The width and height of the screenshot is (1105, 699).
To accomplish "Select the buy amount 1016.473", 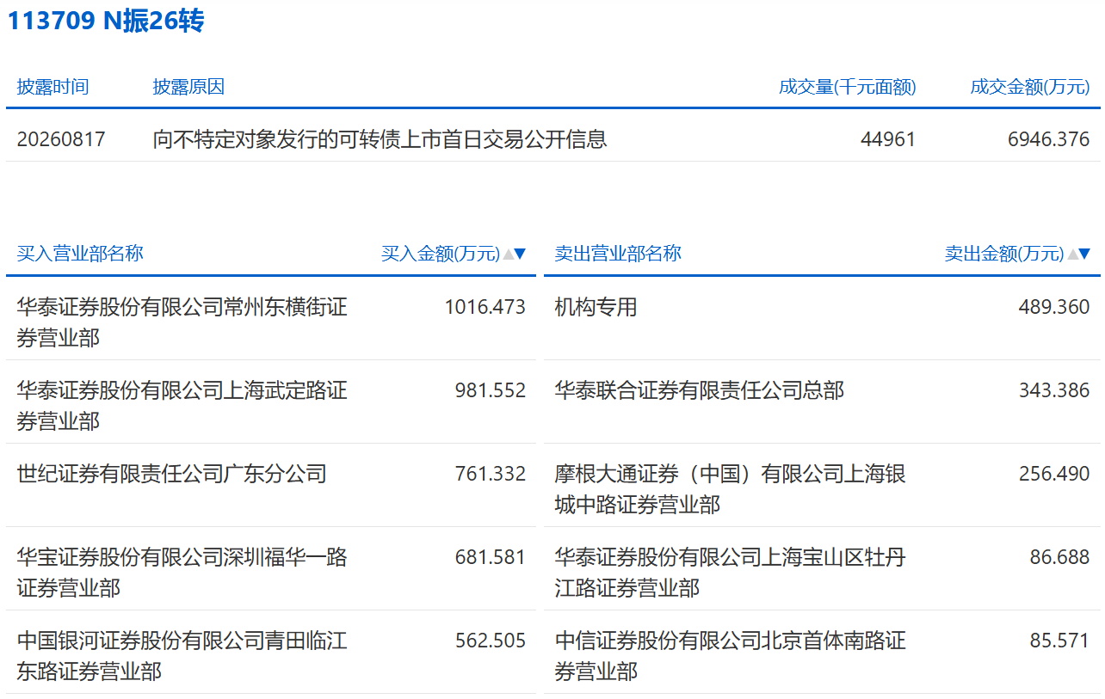I will [485, 307].
